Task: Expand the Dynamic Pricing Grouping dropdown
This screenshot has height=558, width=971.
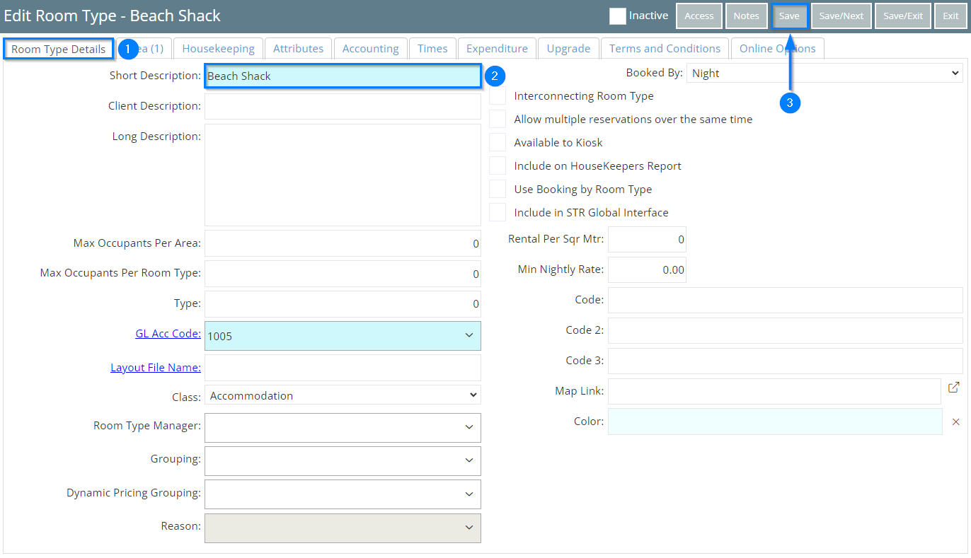Action: click(x=343, y=494)
